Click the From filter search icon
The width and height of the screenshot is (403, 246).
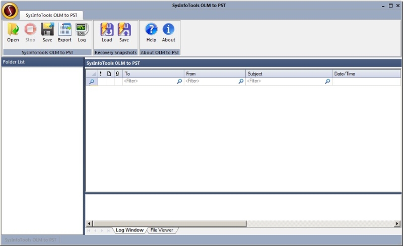[x=241, y=81]
